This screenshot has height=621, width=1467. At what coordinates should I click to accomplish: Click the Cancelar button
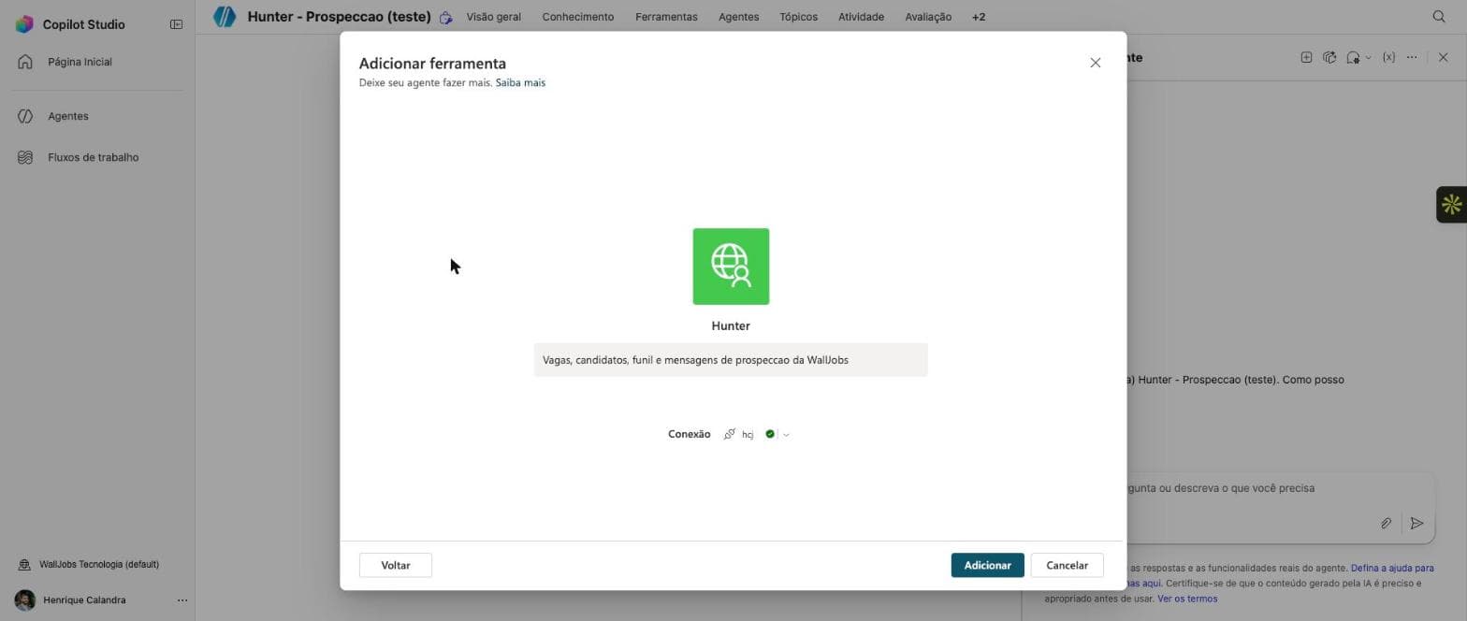(1067, 565)
